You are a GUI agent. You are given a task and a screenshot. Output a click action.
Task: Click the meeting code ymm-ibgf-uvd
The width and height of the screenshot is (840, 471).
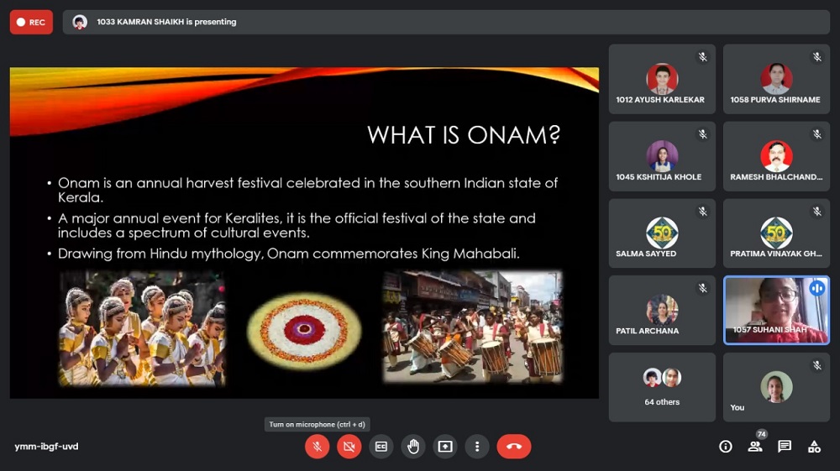[x=46, y=447]
